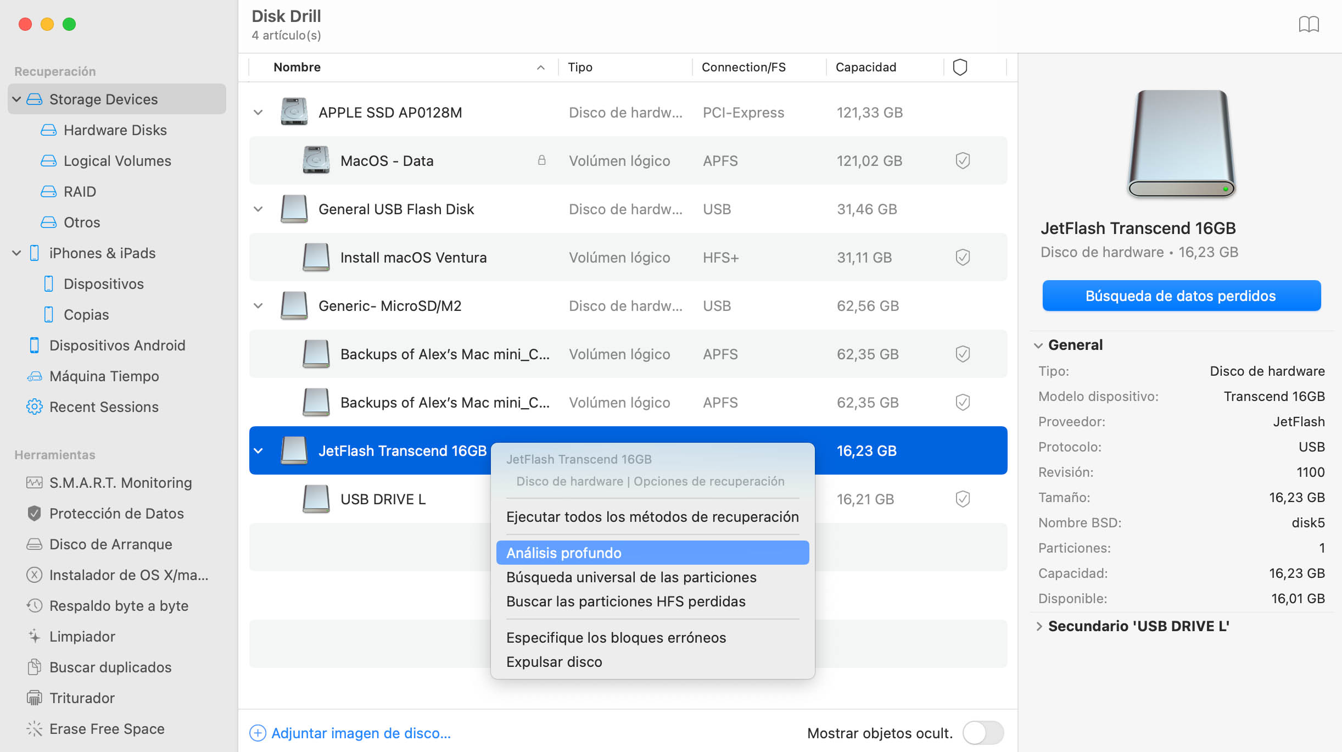Click Búsqueda de datos perdidos button
The height and width of the screenshot is (752, 1342).
[x=1181, y=296]
